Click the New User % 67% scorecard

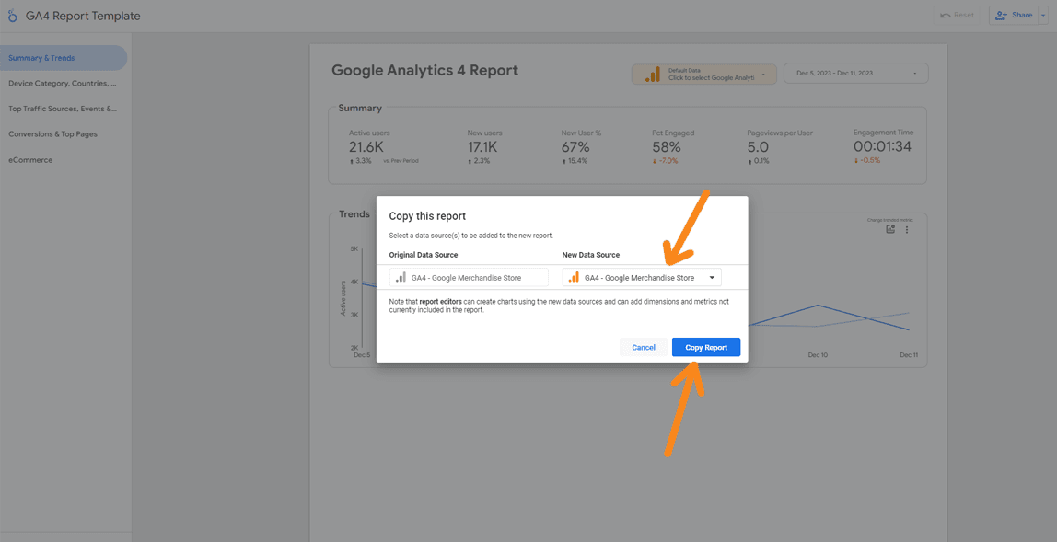581,146
